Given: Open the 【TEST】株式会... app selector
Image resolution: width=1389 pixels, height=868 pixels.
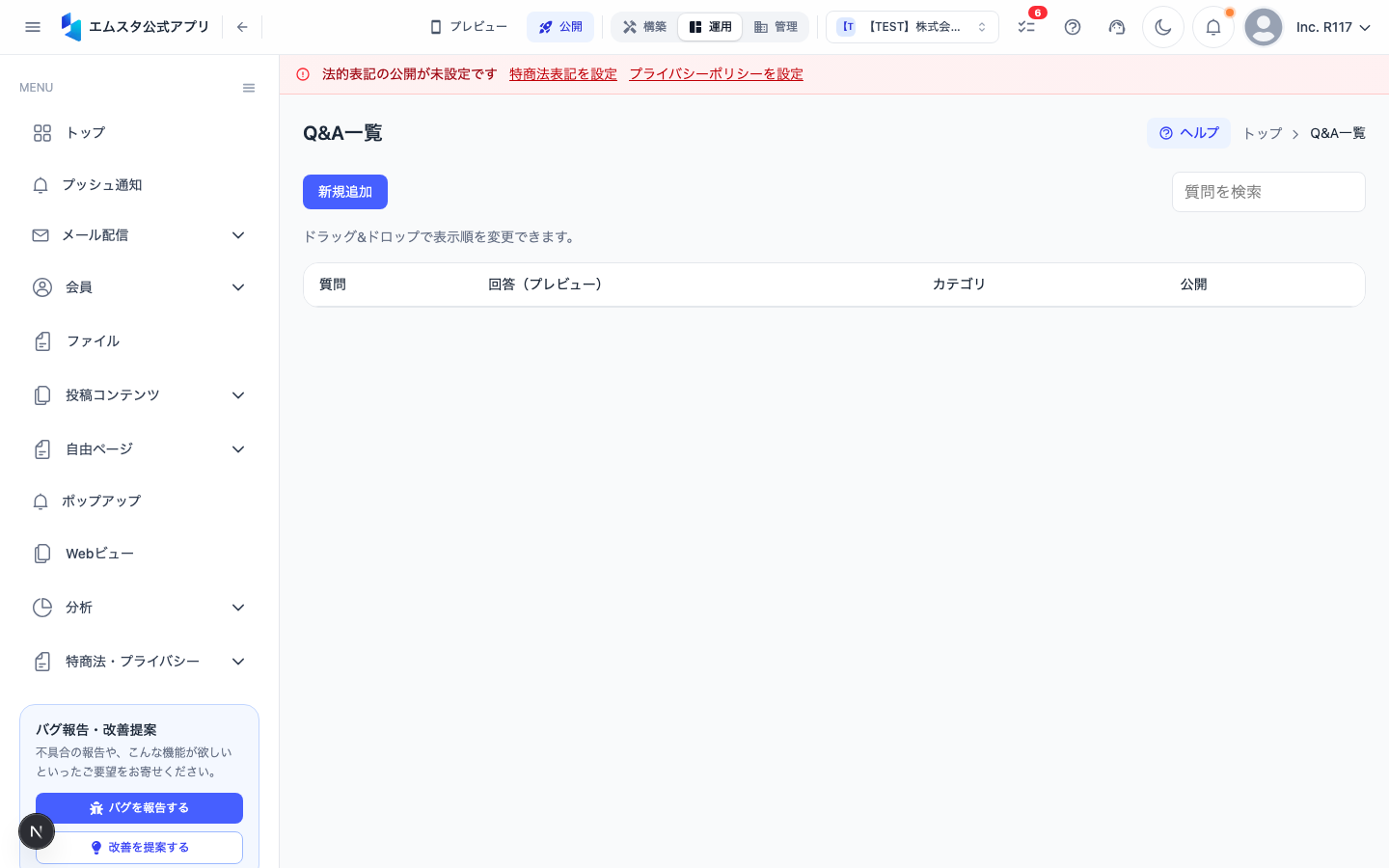Looking at the screenshot, I should tap(912, 27).
